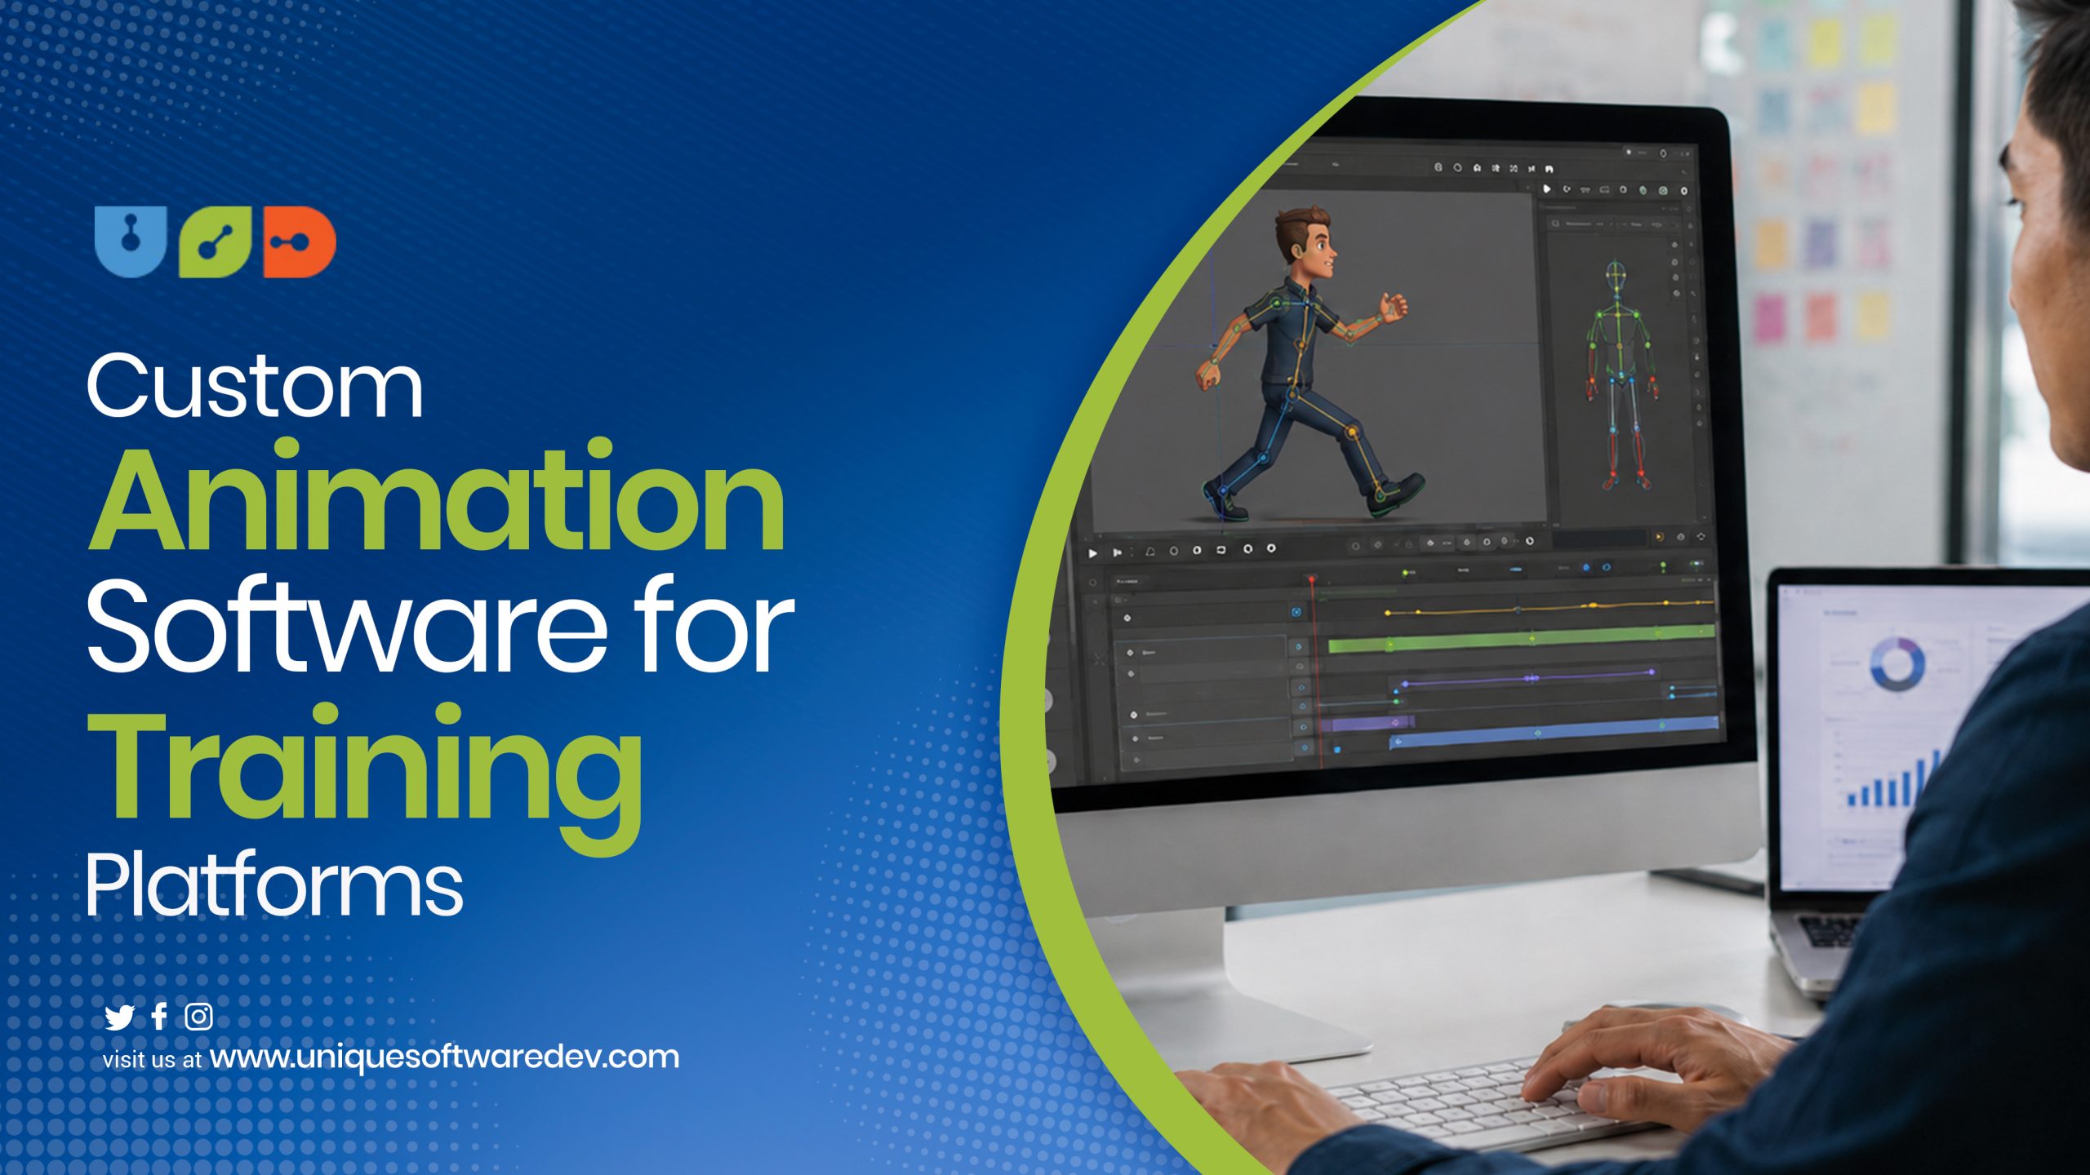Viewport: 2090px width, 1175px height.
Task: Click the orange circular play icon right of transport
Action: pos(1659,537)
